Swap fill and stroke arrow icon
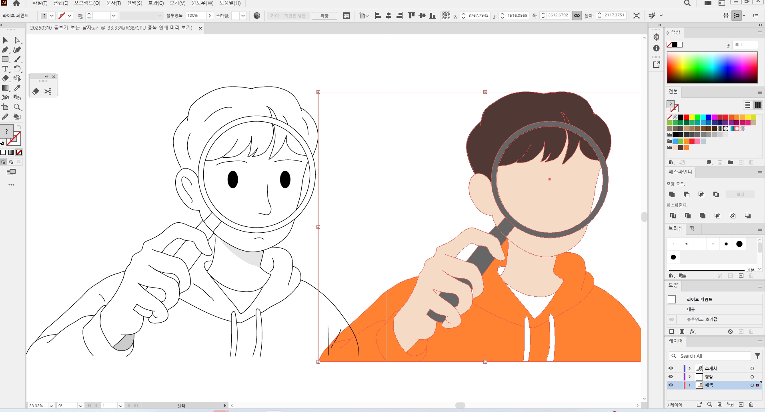Image resolution: width=765 pixels, height=412 pixels. (19, 127)
